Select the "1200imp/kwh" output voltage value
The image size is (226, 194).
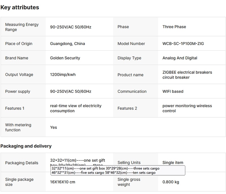(x=63, y=75)
